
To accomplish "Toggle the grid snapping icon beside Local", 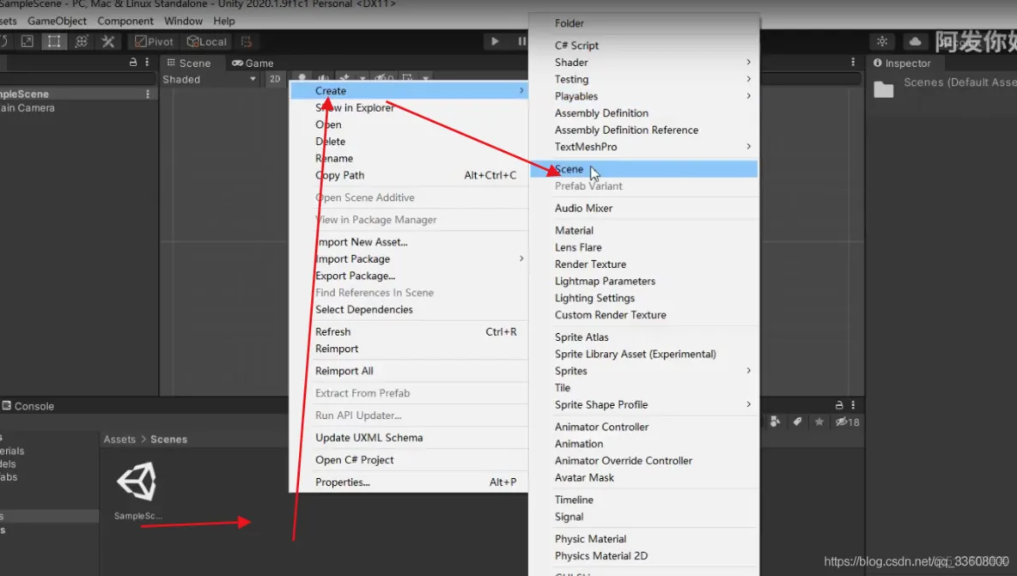I will (247, 41).
